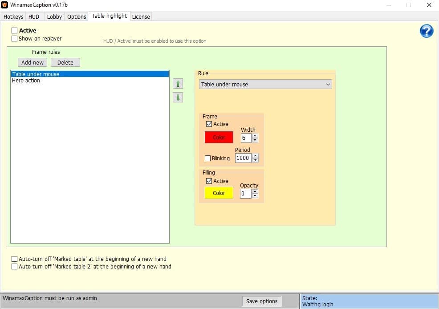This screenshot has height=309, width=439.
Task: Click 'WinamaxCaption must be run as admin' status message
Action: [x=50, y=298]
